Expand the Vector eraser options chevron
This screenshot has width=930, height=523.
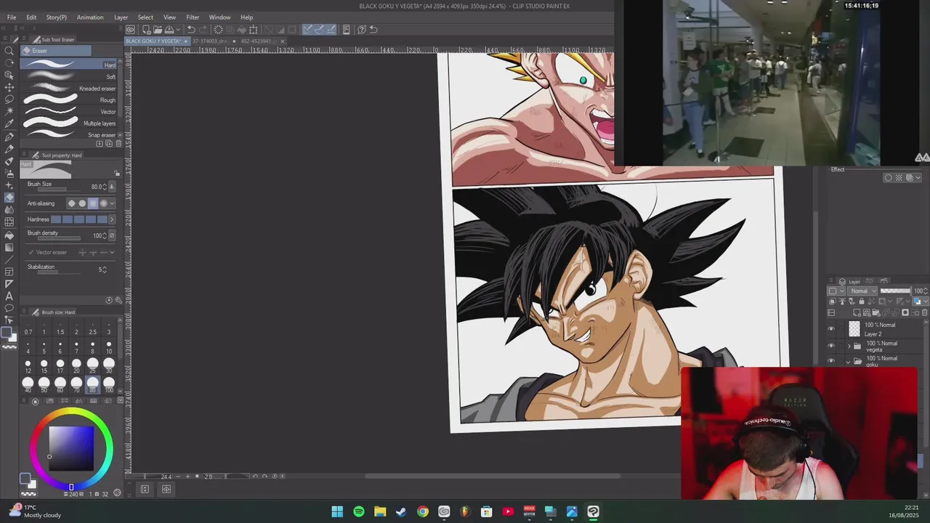point(112,252)
